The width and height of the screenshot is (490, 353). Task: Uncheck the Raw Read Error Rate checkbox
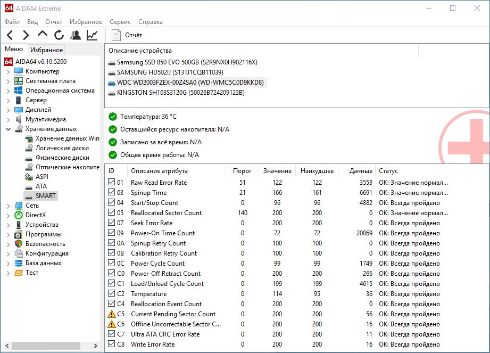click(111, 182)
